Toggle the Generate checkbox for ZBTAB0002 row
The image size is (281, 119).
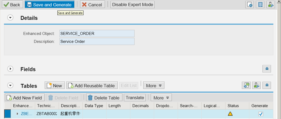tap(261, 114)
